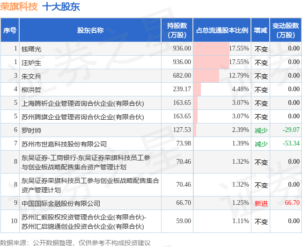Click rank number 9
This screenshot has width=302, height=247.
click(x=15, y=203)
